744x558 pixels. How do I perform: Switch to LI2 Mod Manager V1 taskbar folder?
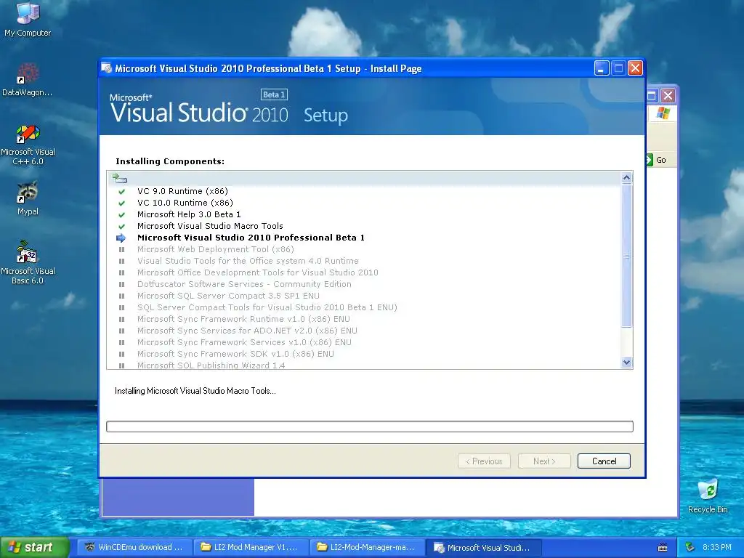click(x=251, y=548)
